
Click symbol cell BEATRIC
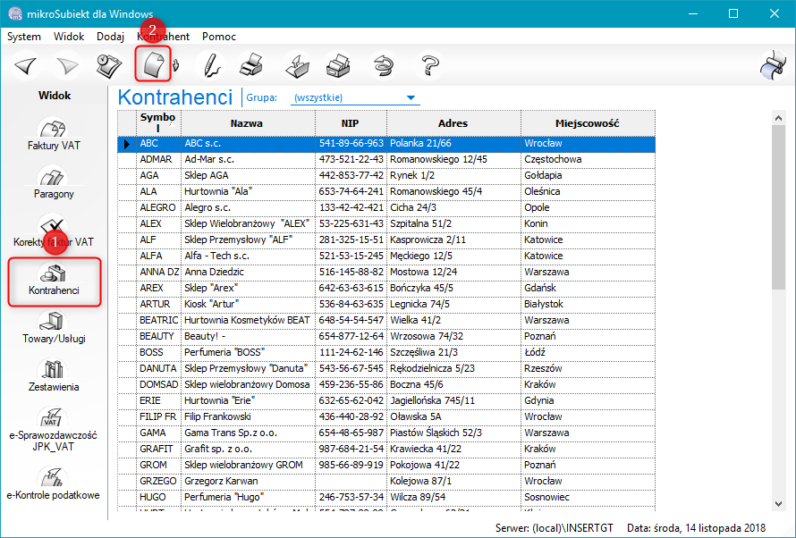click(159, 321)
